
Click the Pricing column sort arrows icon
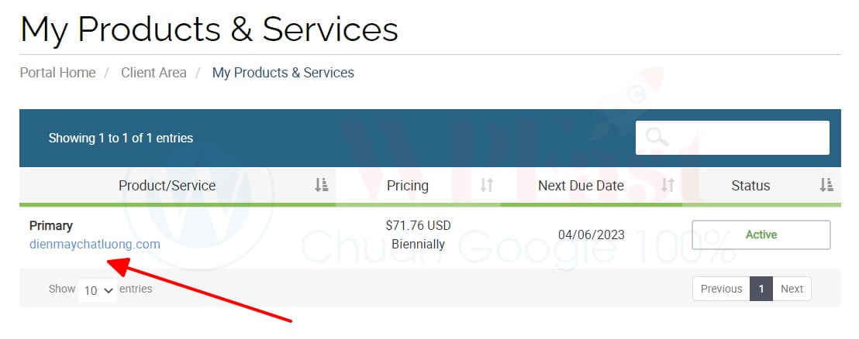pyautogui.click(x=487, y=185)
